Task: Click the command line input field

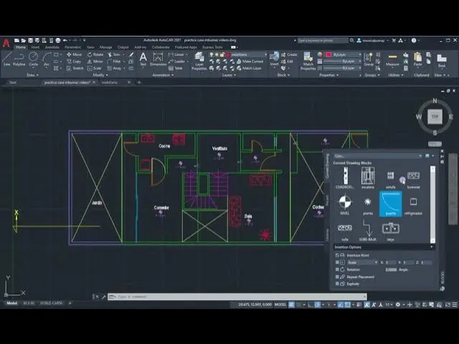Action: (x=237, y=297)
